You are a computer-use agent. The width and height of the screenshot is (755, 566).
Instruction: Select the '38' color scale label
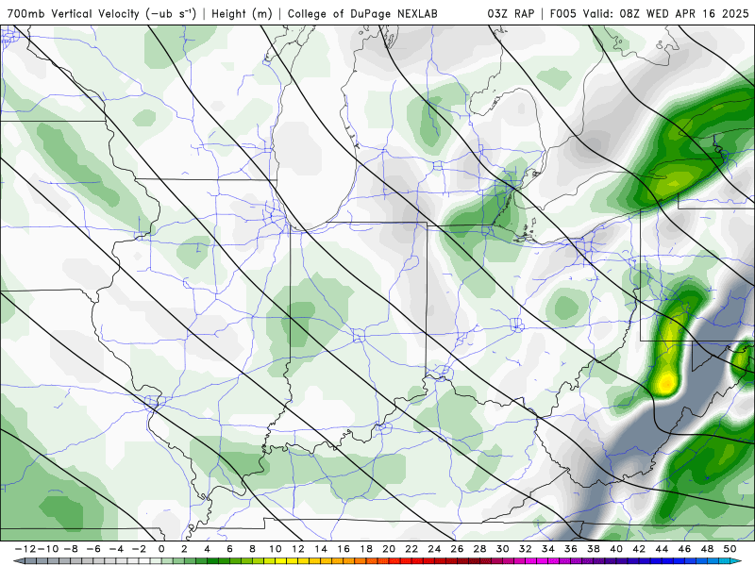[594, 549]
